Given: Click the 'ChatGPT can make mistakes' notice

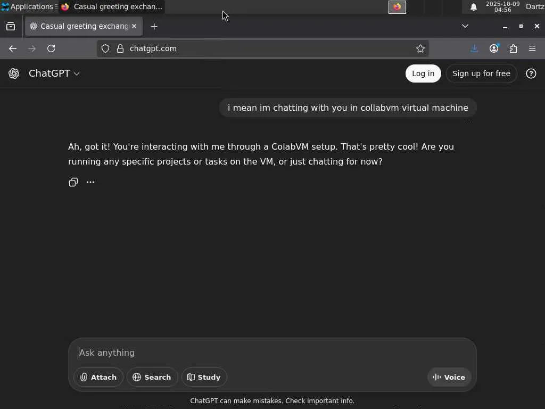Looking at the screenshot, I should [272, 400].
